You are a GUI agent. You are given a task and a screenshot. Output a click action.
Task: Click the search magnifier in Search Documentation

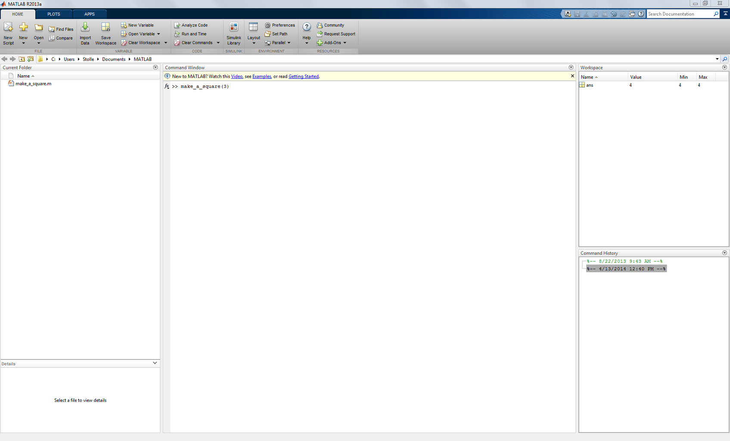[x=716, y=14]
